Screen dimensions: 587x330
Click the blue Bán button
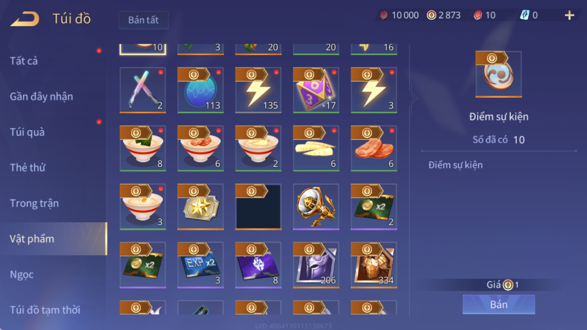(x=499, y=304)
